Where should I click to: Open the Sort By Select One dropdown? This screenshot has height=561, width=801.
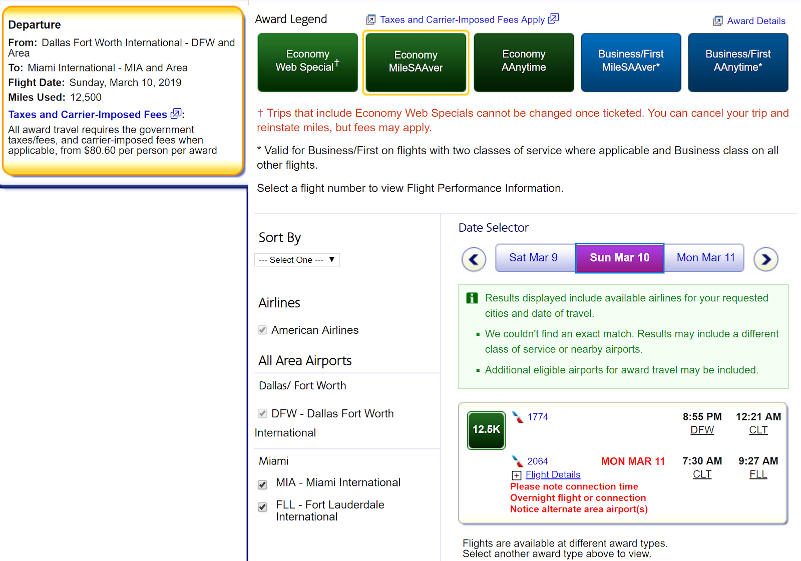pos(297,260)
